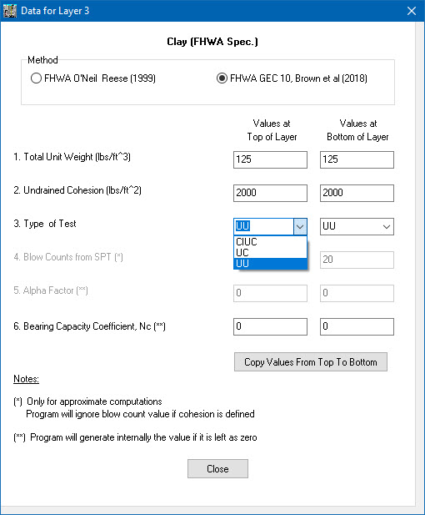Click the selected UU text in top combo box
Viewport: 425px width, 515px height.
[x=243, y=226]
